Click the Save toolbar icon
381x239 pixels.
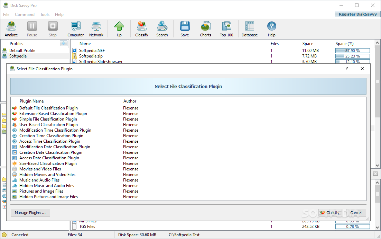pyautogui.click(x=185, y=26)
